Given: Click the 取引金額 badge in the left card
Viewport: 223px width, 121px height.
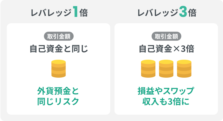Looking at the screenshot, I should tap(59, 36).
